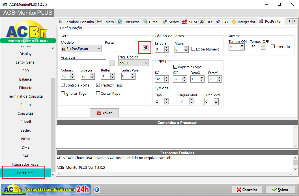This screenshot has height=196, width=299.
Task: Enable the Cortar Papel checkbox
Action: (x=109, y=93)
